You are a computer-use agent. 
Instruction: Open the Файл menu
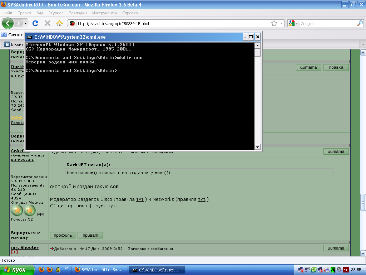7,13
